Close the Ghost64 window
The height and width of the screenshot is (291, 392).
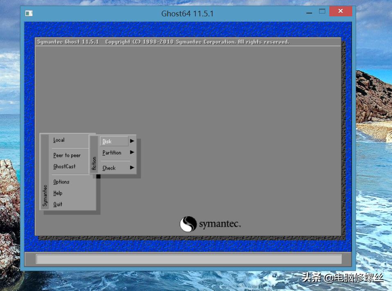pos(340,11)
